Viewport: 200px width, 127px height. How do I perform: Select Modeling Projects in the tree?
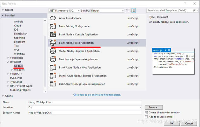click(x=20, y=90)
